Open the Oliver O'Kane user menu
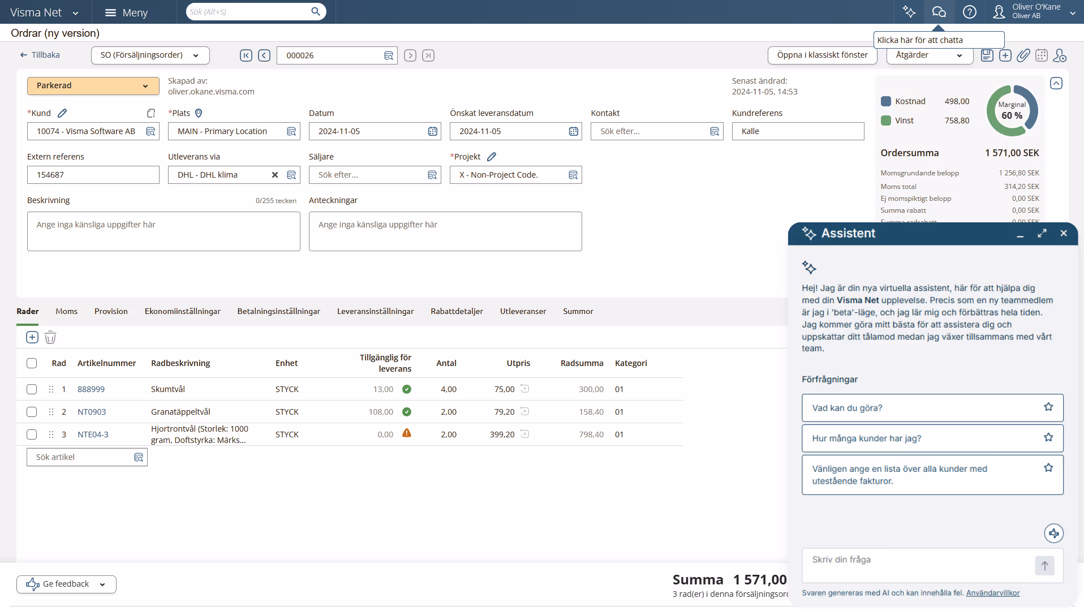Image resolution: width=1084 pixels, height=611 pixels. (x=1035, y=11)
